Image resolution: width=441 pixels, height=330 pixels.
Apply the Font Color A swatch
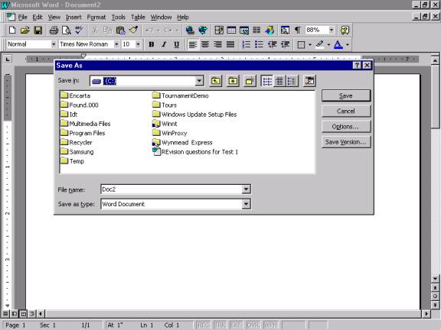pos(338,44)
